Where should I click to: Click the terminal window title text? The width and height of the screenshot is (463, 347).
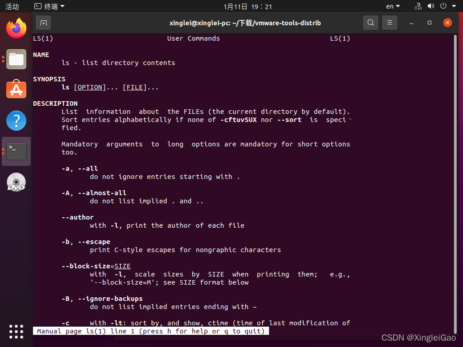[245, 23]
